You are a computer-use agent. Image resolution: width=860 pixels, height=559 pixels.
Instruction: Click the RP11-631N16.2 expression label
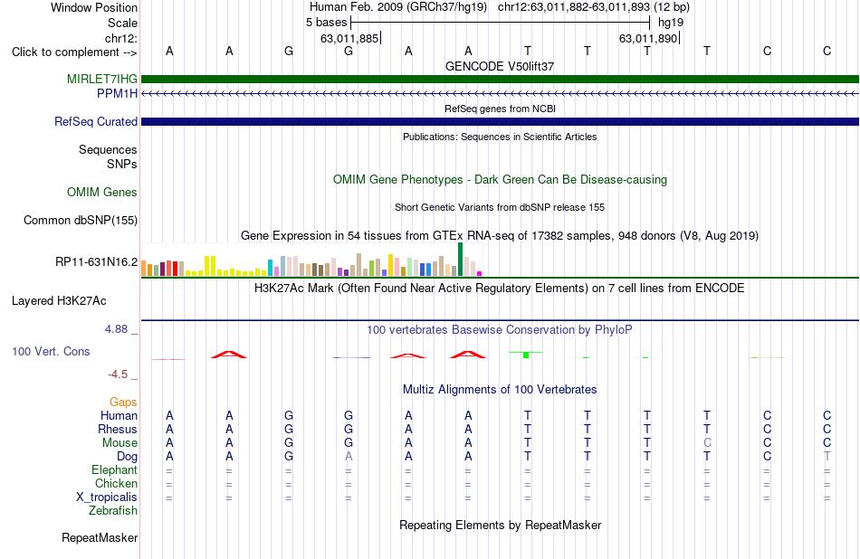[x=97, y=262]
